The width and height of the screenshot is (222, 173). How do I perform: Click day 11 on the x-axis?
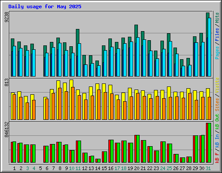(x=78, y=168)
